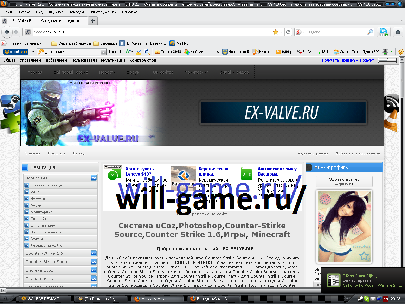Open SOURCE DEDICAT... taskbar button
Image resolution: width=405 pixels, height=304 pixels.
[45, 299]
